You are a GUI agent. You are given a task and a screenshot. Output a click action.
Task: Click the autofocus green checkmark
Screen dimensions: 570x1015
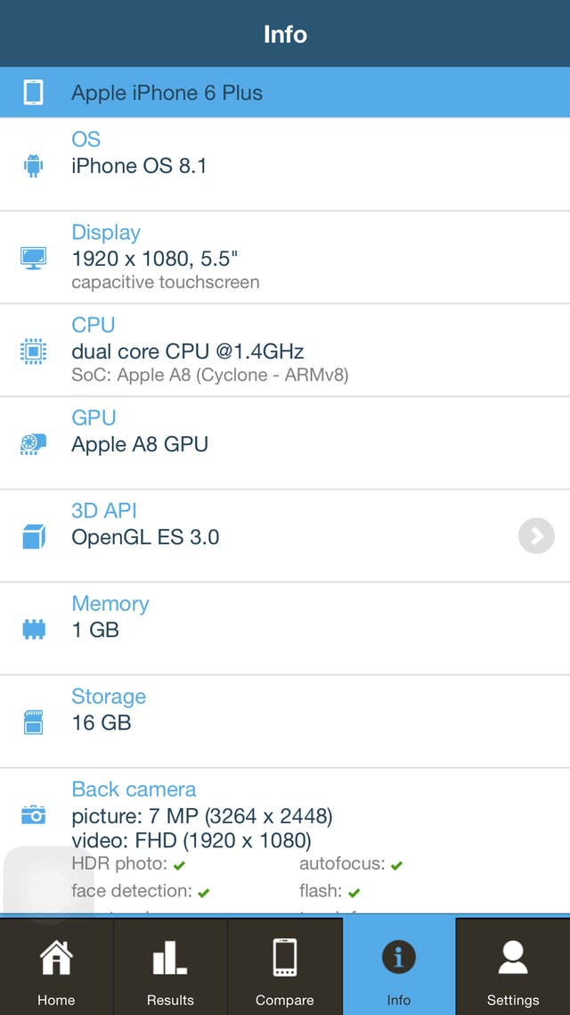coord(396,865)
